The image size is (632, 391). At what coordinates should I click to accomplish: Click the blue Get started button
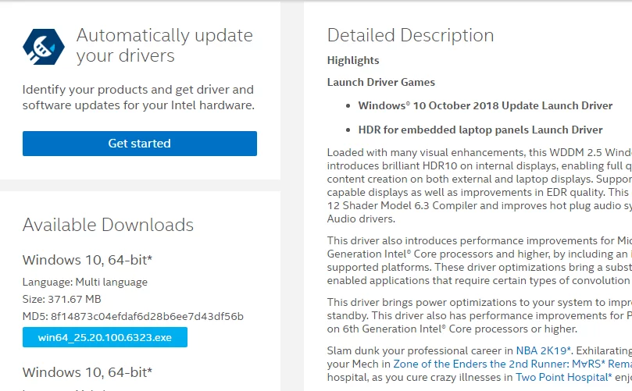pyautogui.click(x=140, y=144)
